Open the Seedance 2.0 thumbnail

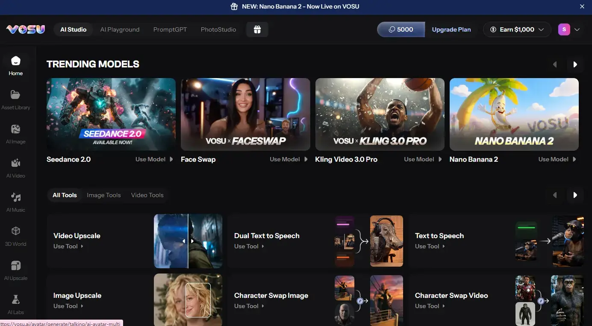[111, 114]
